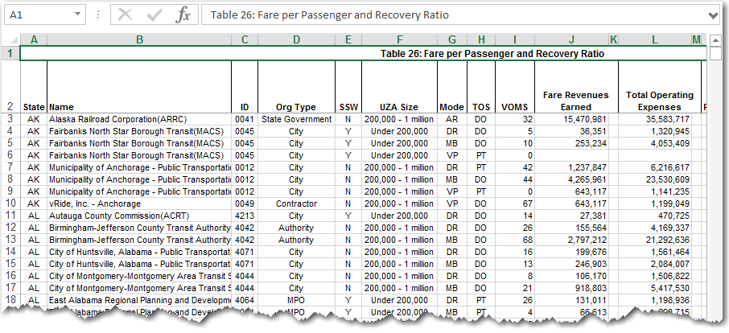Select the 'Contractor' org type cell

tap(297, 203)
